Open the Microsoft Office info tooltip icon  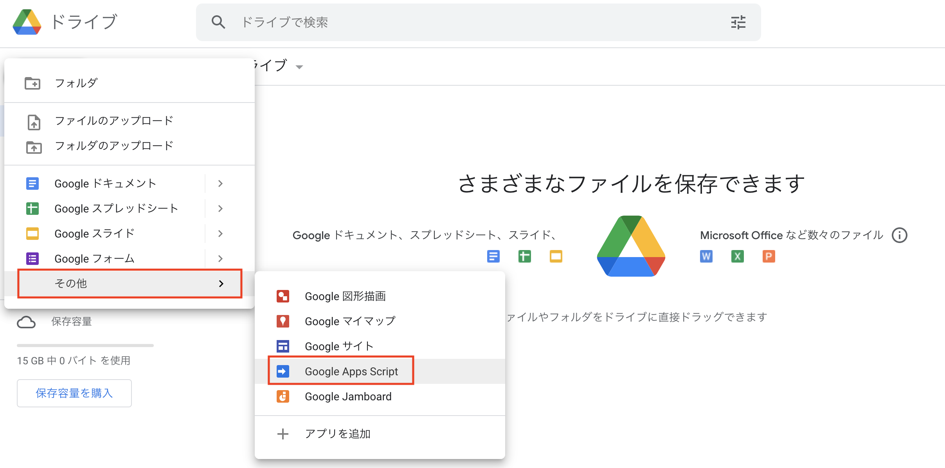click(899, 235)
